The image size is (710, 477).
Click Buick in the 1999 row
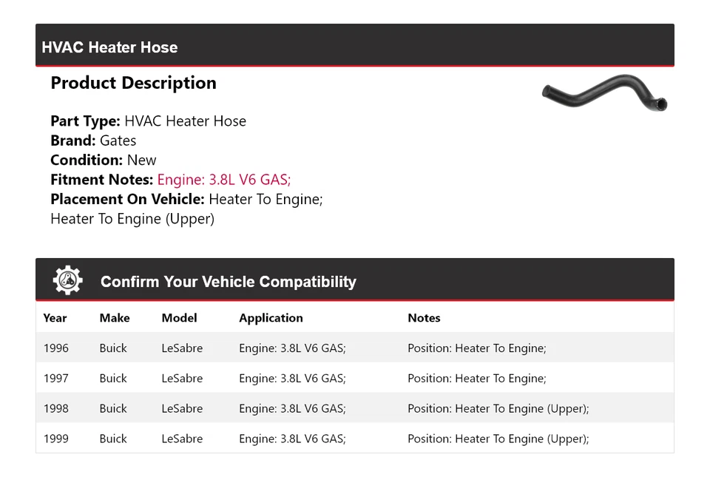(x=113, y=439)
